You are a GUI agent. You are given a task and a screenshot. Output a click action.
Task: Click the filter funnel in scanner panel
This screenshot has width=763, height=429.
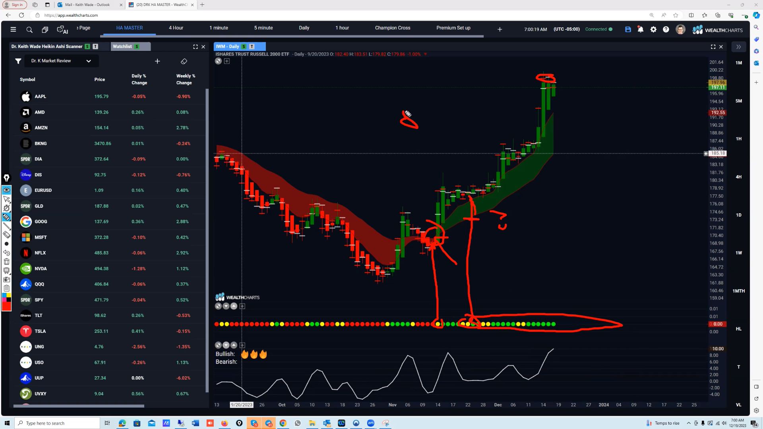[18, 61]
